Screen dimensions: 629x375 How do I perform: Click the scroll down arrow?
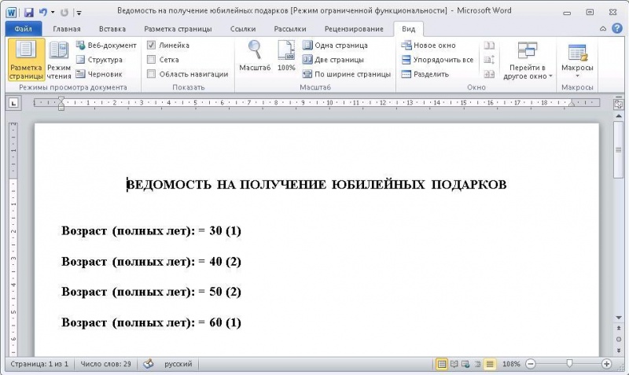(x=618, y=318)
